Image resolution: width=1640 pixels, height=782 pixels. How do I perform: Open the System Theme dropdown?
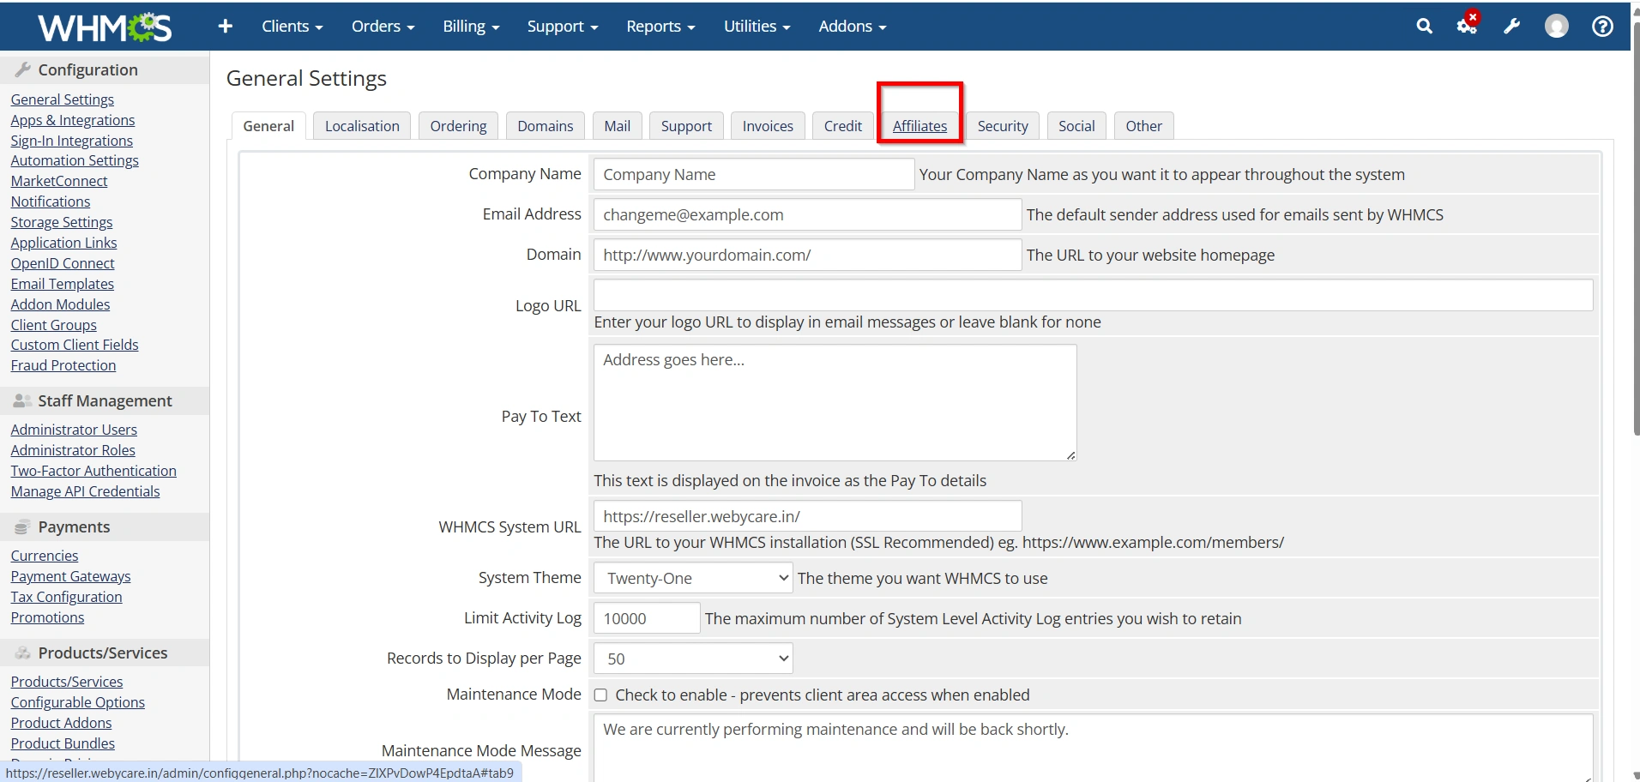click(x=693, y=578)
